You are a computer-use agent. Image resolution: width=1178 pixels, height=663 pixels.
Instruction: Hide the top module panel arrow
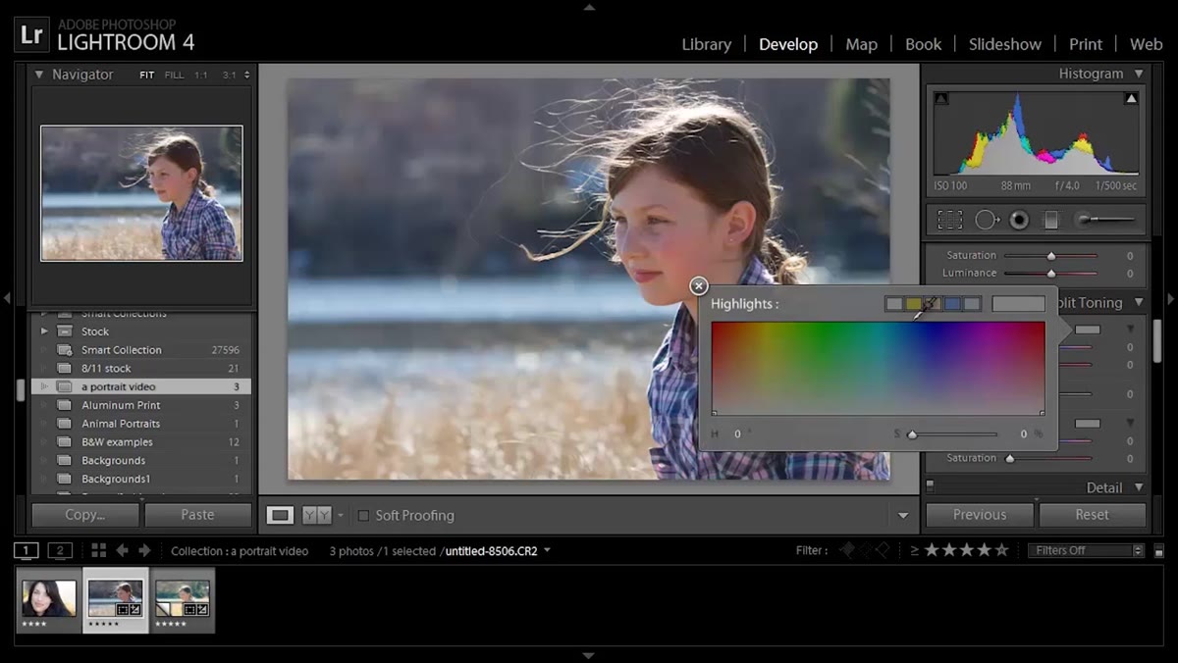(x=589, y=7)
